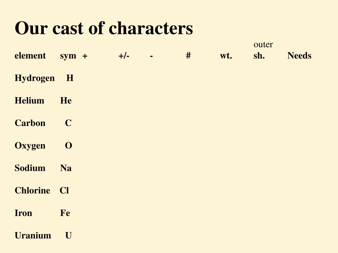Click the 'sym' column header
This screenshot has width=338, height=253.
point(68,56)
